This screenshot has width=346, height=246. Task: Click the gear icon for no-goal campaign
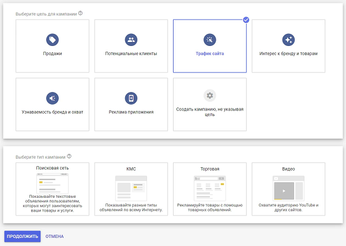click(x=210, y=95)
